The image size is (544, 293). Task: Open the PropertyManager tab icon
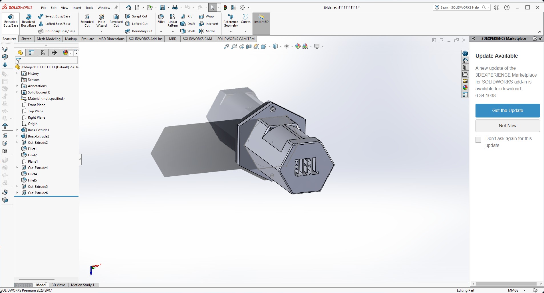[31, 53]
